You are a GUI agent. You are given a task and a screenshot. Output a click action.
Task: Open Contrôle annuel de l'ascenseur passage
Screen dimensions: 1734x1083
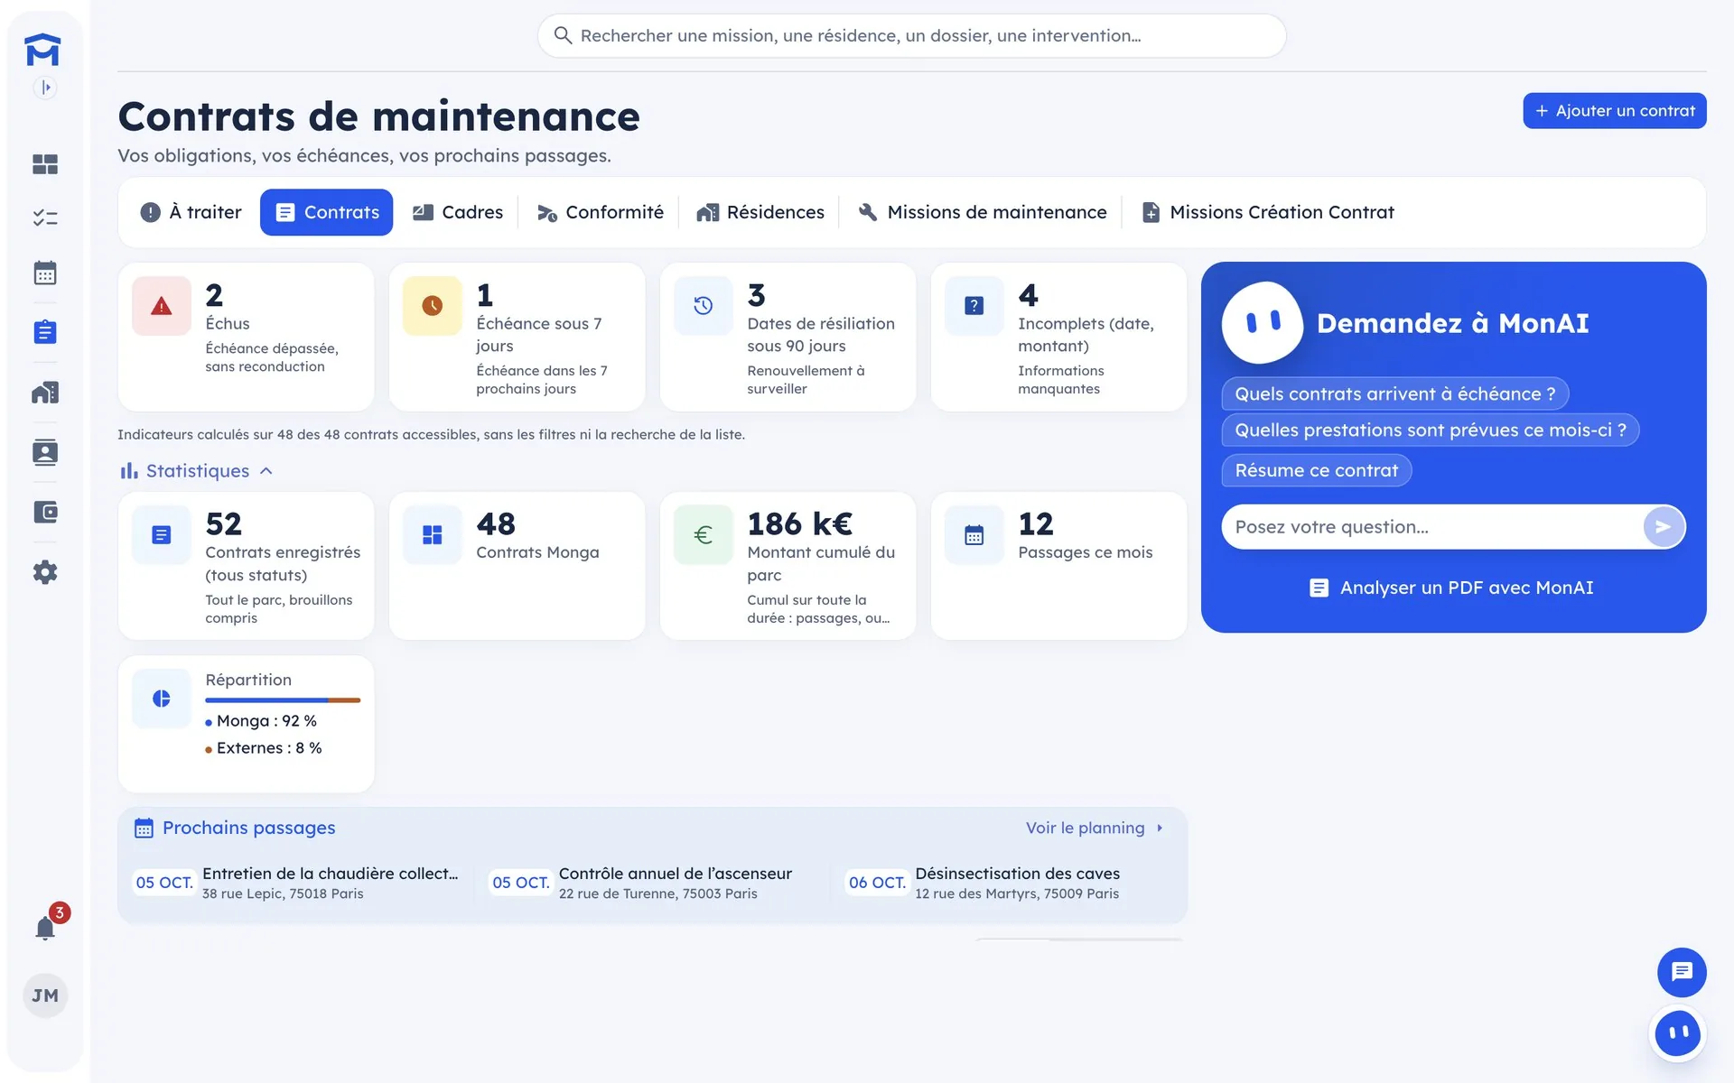642,883
